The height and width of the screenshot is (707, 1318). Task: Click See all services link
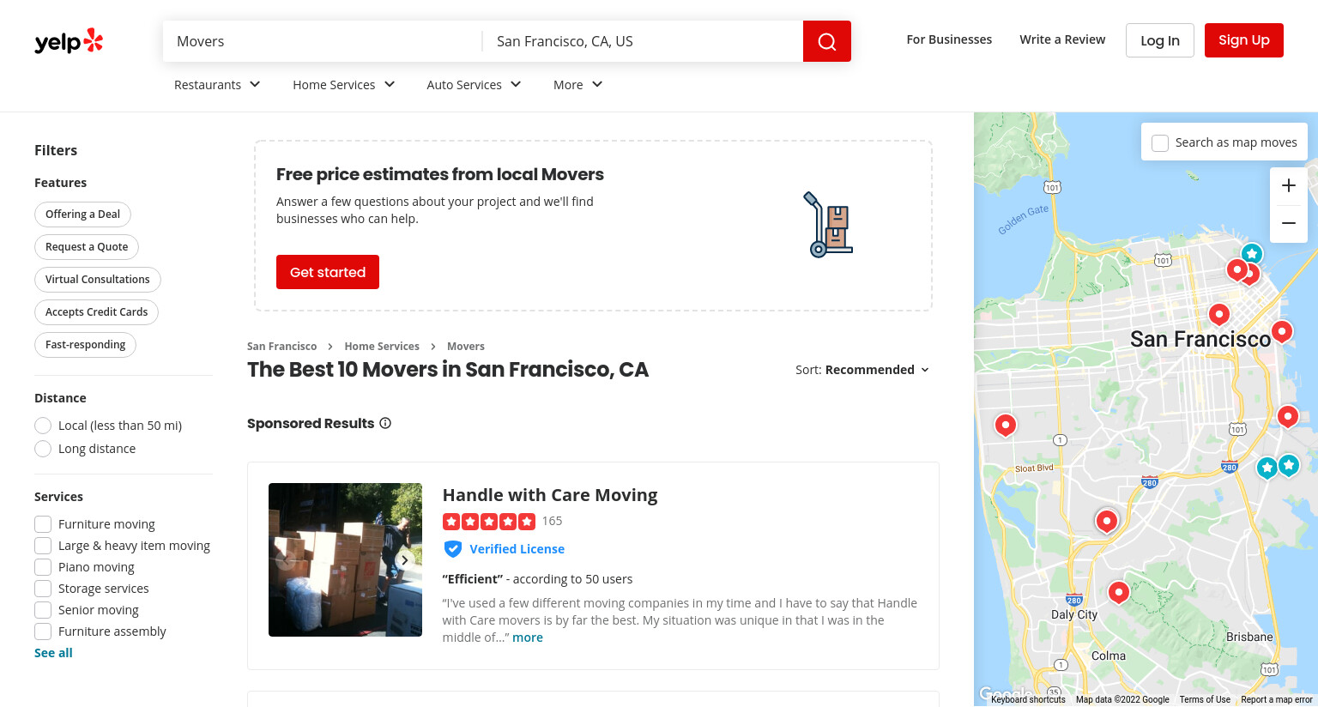point(53,653)
